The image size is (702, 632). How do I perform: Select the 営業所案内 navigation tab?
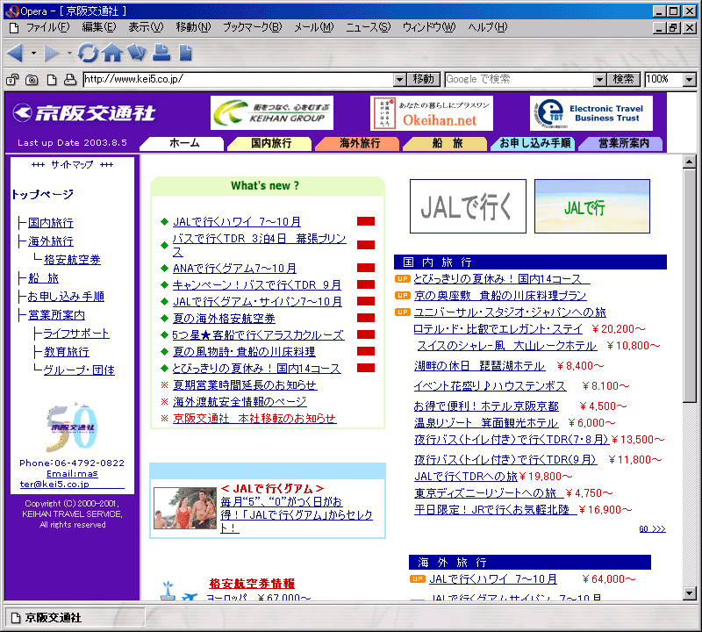point(621,143)
